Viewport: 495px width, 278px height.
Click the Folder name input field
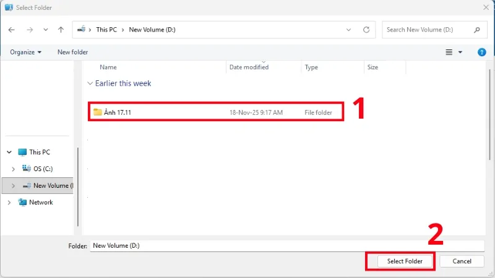(285, 245)
